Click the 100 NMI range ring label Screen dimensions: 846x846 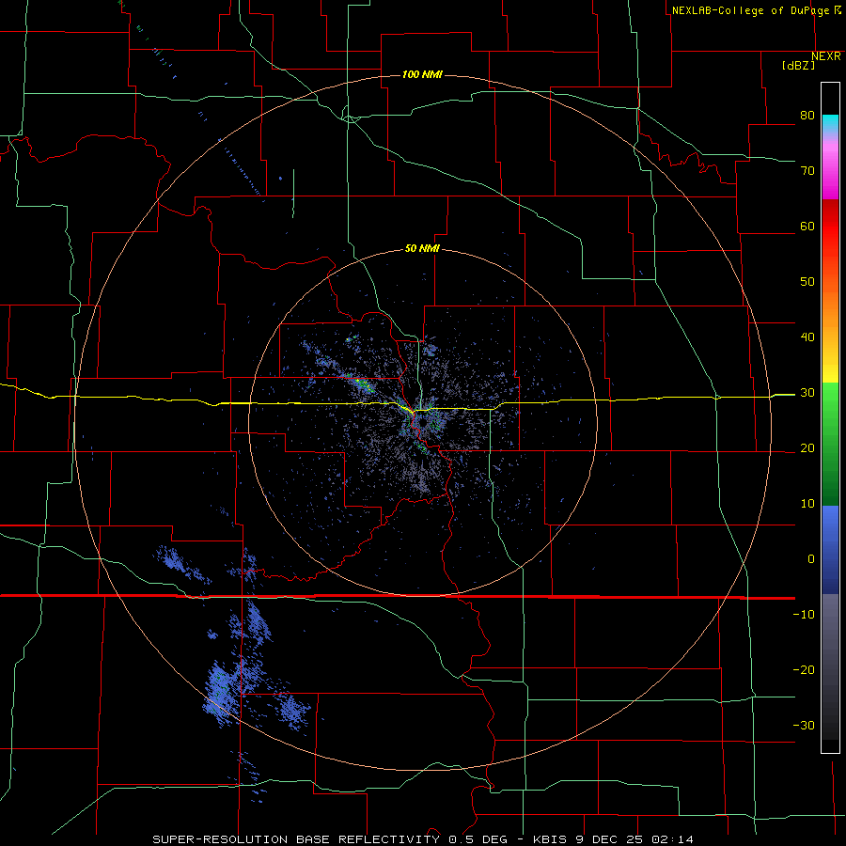(x=422, y=74)
